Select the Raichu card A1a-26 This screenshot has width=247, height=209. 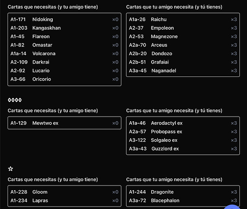[183, 19]
